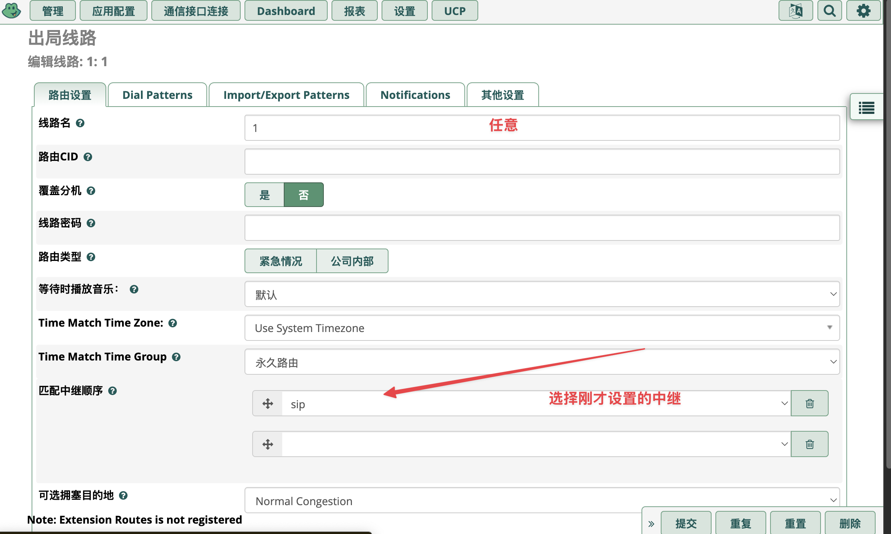
Task: Open the Time Group dropdown showing 永久路由
Action: [x=542, y=362]
